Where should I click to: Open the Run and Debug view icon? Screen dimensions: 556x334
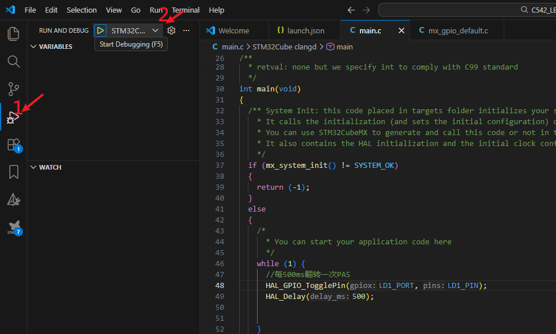coord(13,117)
